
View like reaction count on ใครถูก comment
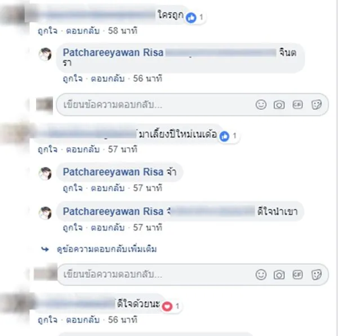click(195, 17)
